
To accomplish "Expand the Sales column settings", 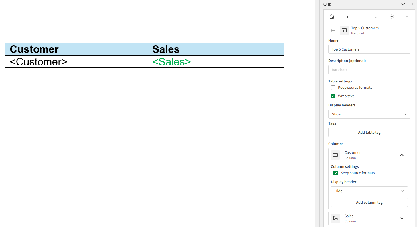I will [402, 218].
